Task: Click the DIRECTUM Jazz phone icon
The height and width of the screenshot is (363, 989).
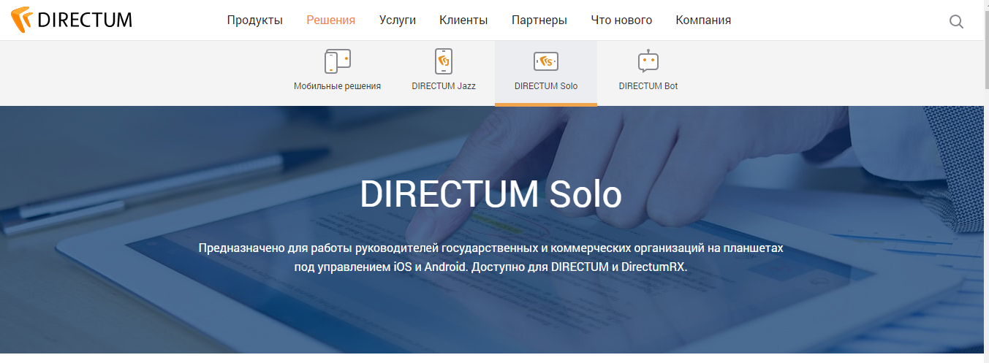Action: coord(444,61)
